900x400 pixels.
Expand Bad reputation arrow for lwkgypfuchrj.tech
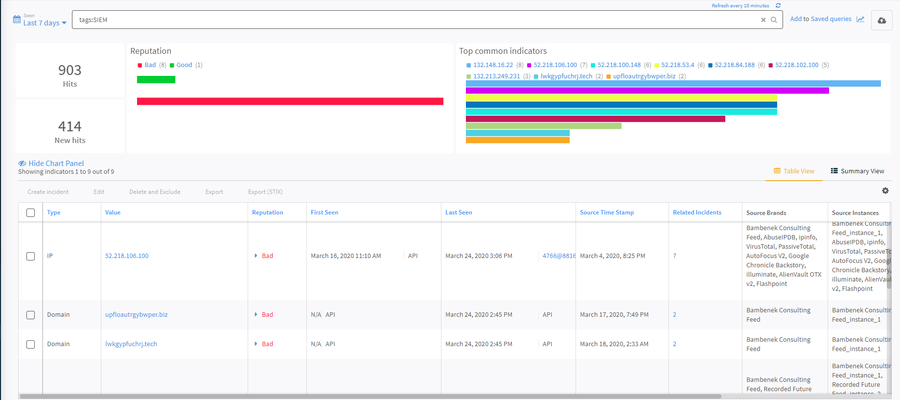tap(256, 344)
